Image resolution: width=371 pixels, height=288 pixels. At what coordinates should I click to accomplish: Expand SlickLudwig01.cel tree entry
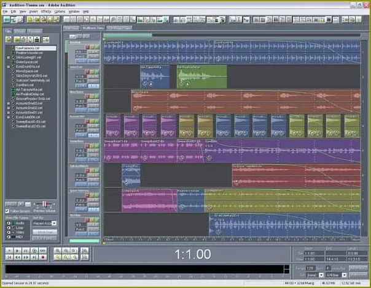(x=9, y=58)
